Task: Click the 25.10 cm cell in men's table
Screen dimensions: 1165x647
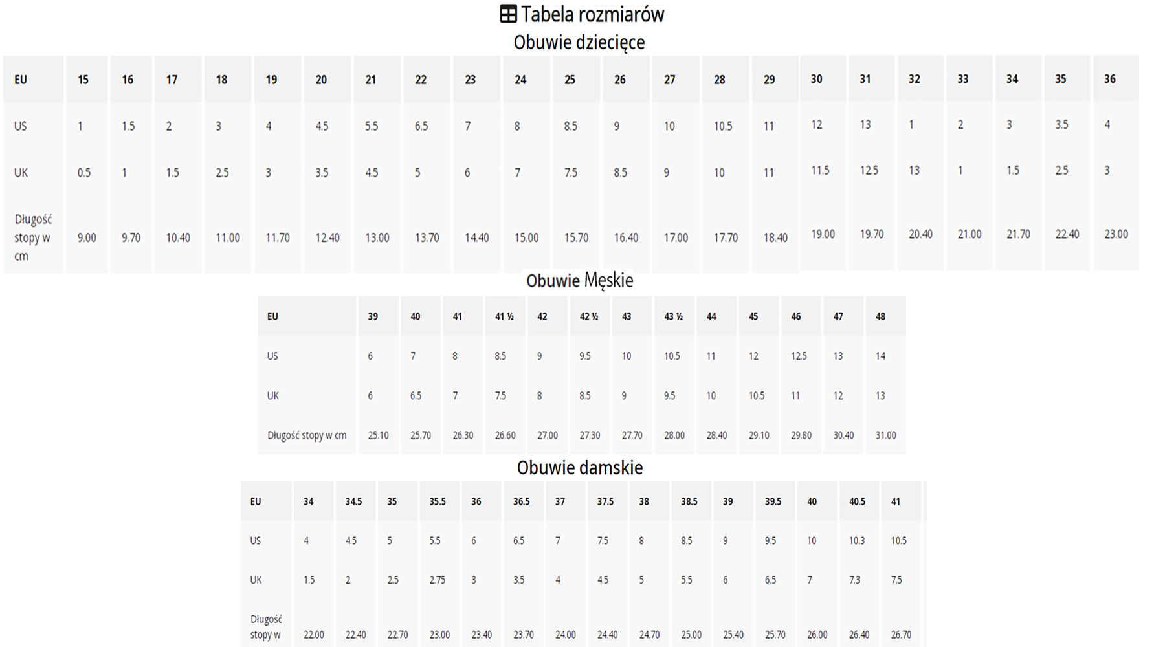Action: click(x=378, y=435)
